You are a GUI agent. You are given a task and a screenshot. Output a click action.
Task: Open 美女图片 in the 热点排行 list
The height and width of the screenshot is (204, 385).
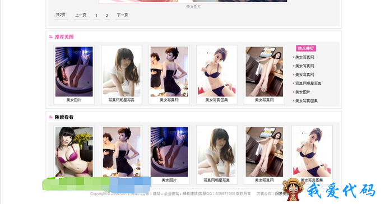303,92
